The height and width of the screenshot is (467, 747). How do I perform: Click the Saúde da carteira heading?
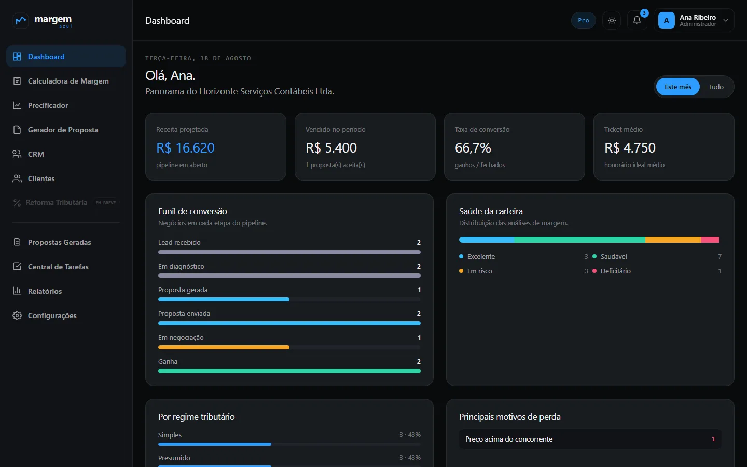click(x=491, y=211)
